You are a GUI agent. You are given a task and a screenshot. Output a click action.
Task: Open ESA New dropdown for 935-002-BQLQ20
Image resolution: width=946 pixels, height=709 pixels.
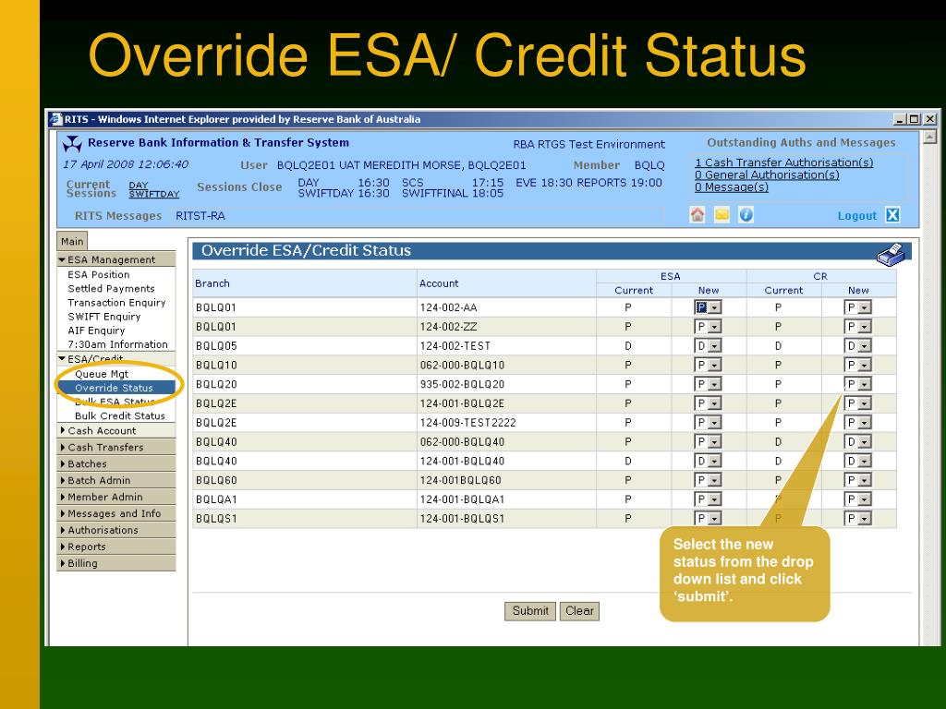coord(708,384)
